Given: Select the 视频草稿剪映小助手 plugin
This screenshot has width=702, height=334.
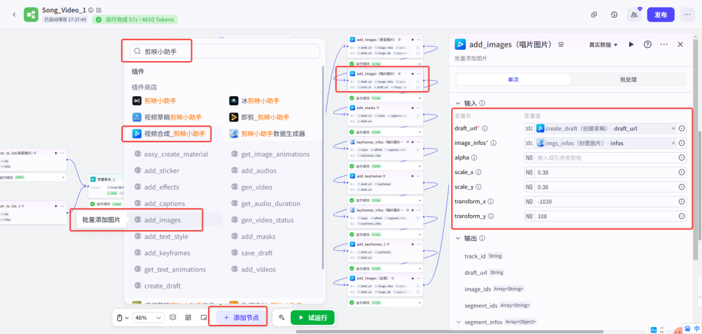Looking at the screenshot, I should 167,118.
